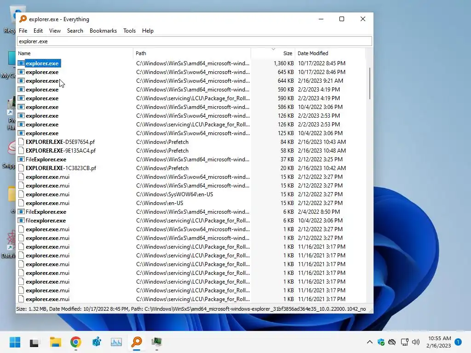Open the Bookmarks menu
This screenshot has height=353, width=471.
tap(103, 31)
